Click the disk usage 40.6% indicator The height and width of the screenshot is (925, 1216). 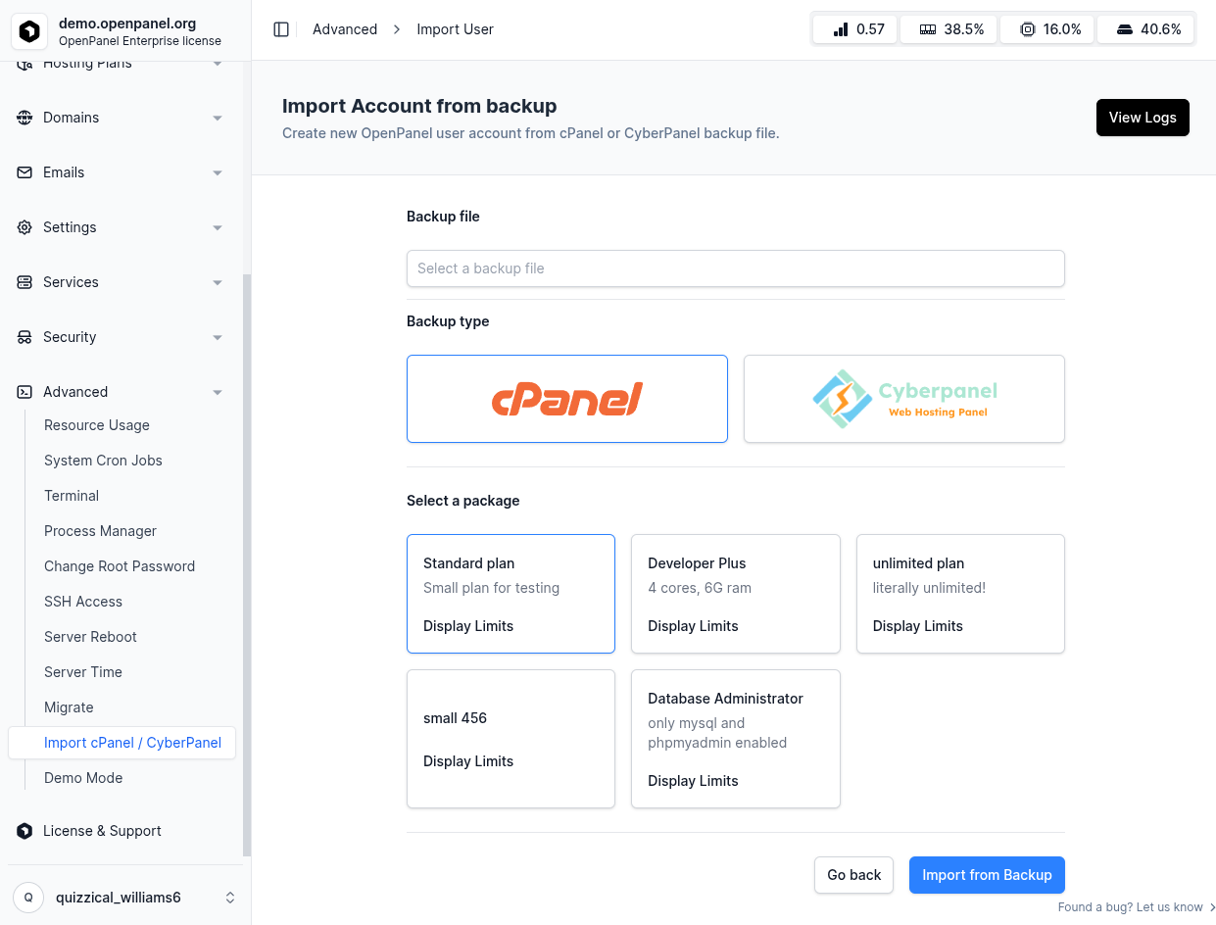(x=1146, y=29)
